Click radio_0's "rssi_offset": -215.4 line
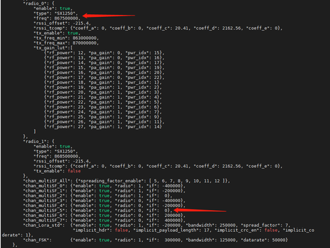Viewport: 330px width, 248px height. tap(62, 23)
